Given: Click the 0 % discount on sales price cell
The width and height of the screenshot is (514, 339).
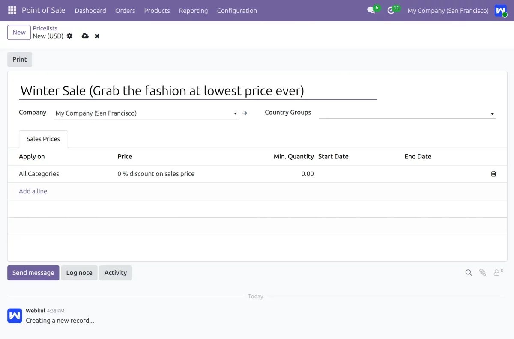Looking at the screenshot, I should 156,174.
